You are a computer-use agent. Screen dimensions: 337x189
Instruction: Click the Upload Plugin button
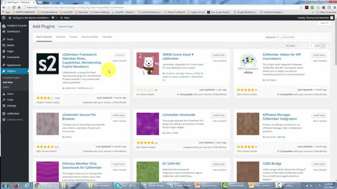click(x=66, y=27)
